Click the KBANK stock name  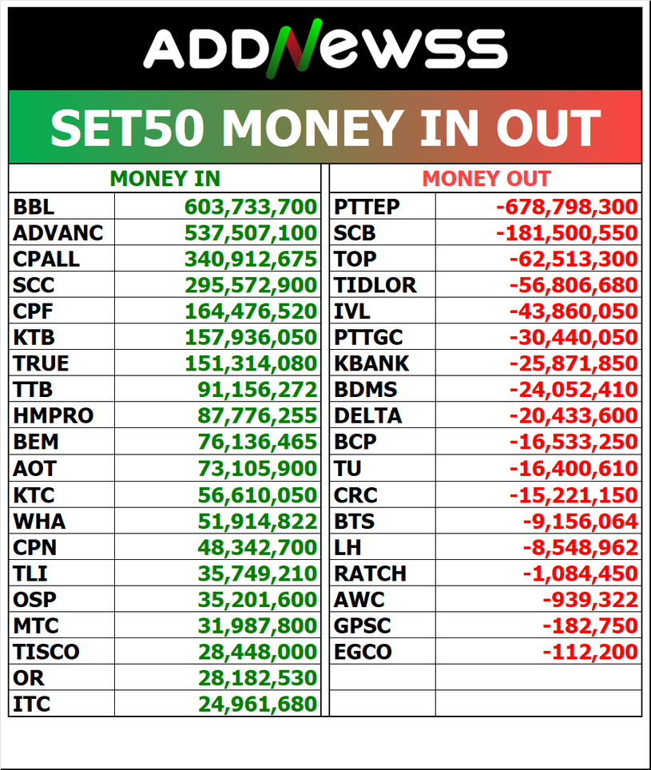371,364
